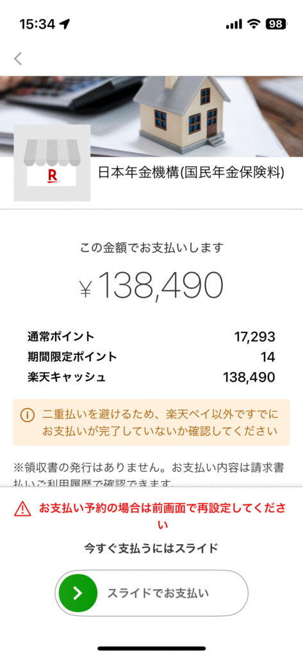Click the cellular signal bars icon

(234, 24)
